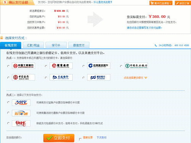
Task: Open the 什么是优先扣款 help link
Action: (103, 2)
